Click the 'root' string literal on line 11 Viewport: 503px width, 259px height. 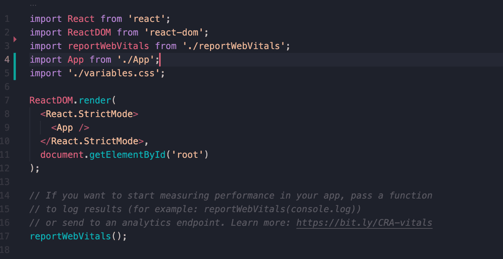point(188,154)
